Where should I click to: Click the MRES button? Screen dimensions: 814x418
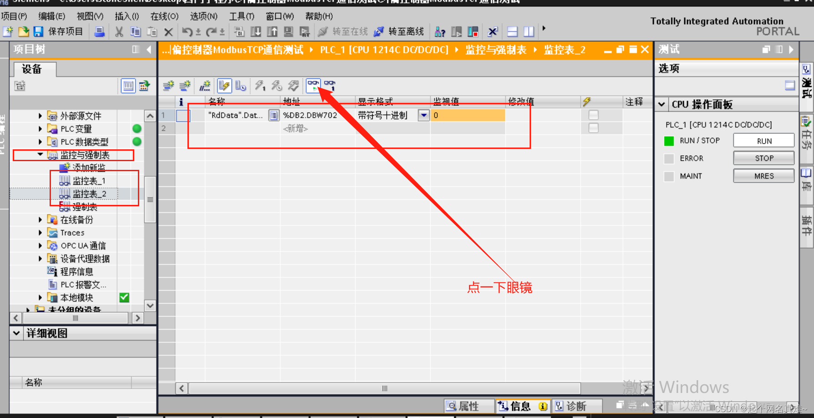(x=764, y=176)
